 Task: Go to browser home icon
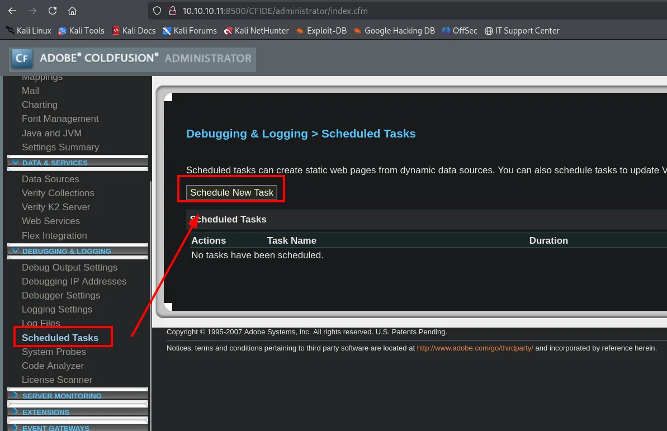coord(72,11)
